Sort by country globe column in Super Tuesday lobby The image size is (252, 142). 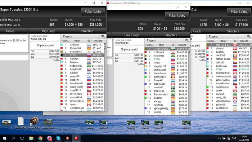coord(89,41)
